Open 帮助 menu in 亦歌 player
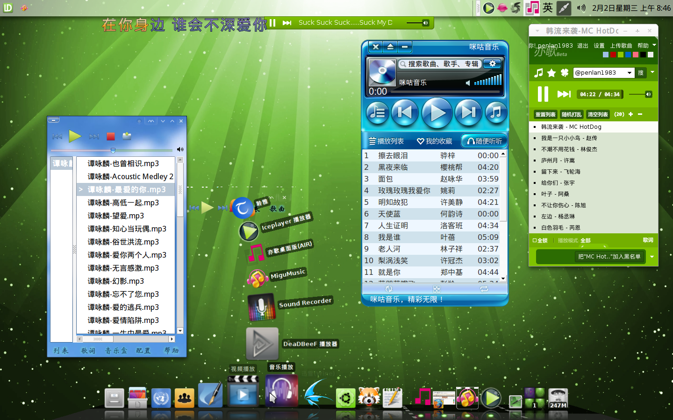The width and height of the screenshot is (673, 420). click(x=643, y=46)
